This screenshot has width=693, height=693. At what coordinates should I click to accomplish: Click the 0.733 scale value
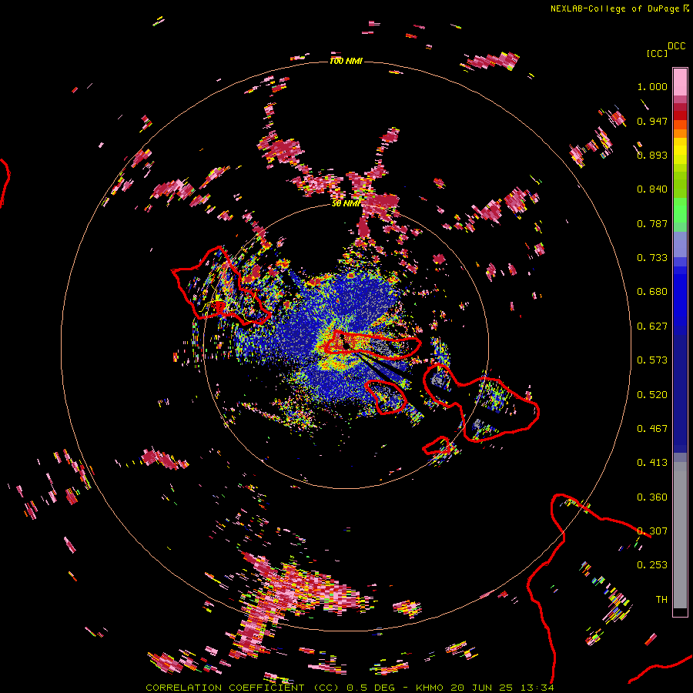tap(652, 258)
